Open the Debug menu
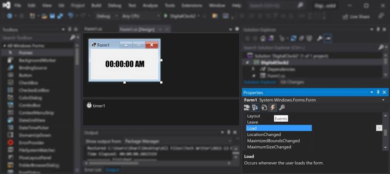Screen dimensions: 390x174 115,6
